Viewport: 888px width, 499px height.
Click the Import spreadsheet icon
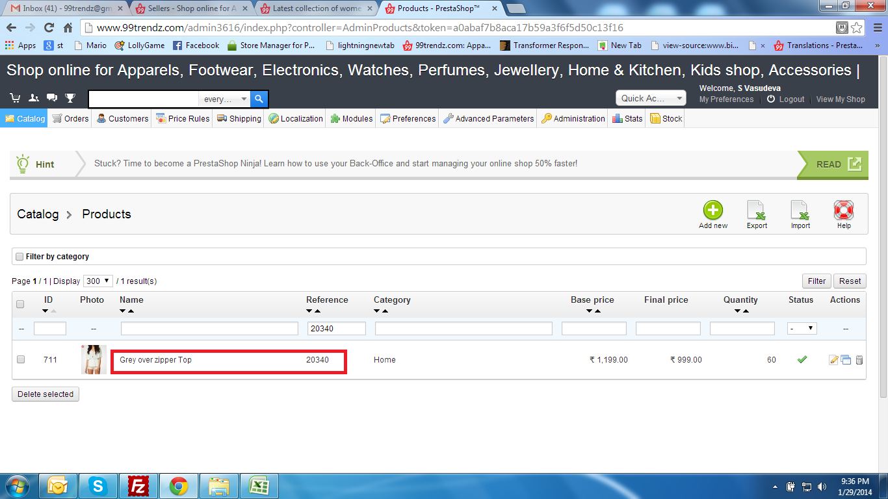click(800, 210)
